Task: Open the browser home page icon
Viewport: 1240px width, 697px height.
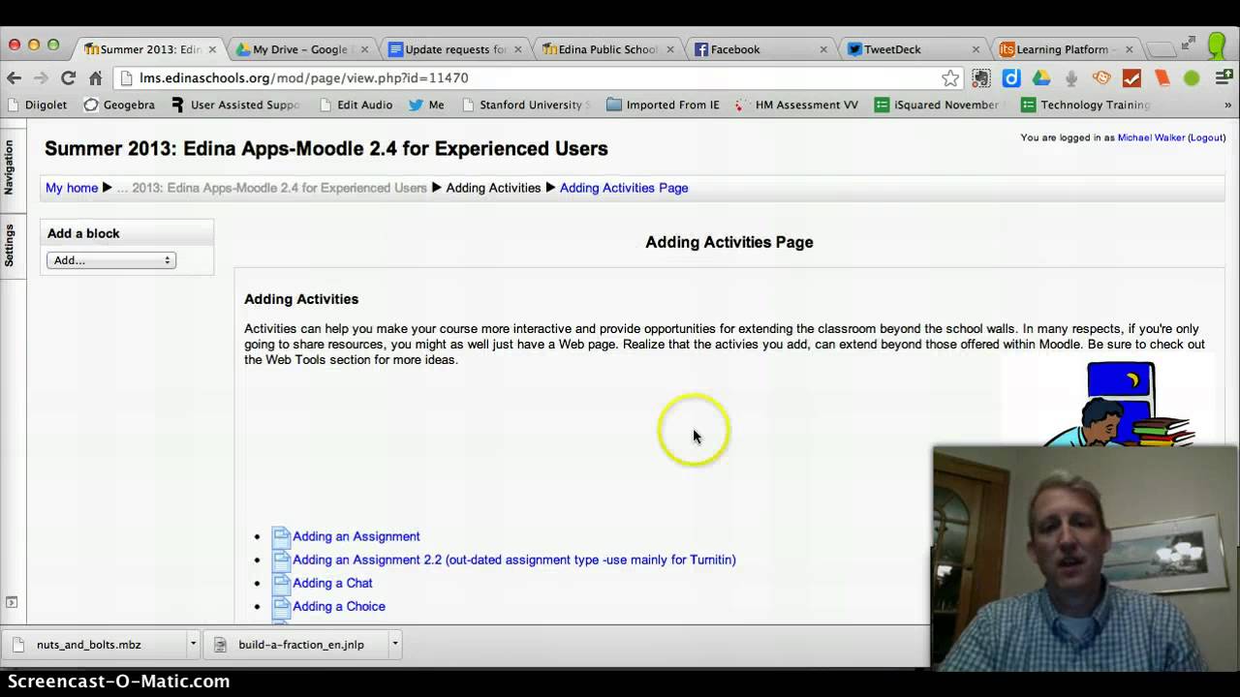Action: [95, 77]
